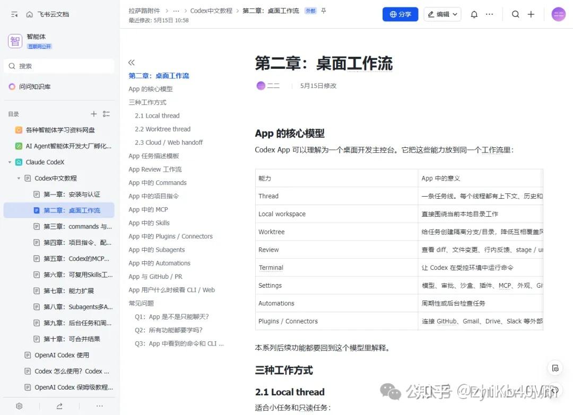This screenshot has height=415, width=573.
Task: Jump to outline App 中的 MCP
Action: pyautogui.click(x=148, y=209)
